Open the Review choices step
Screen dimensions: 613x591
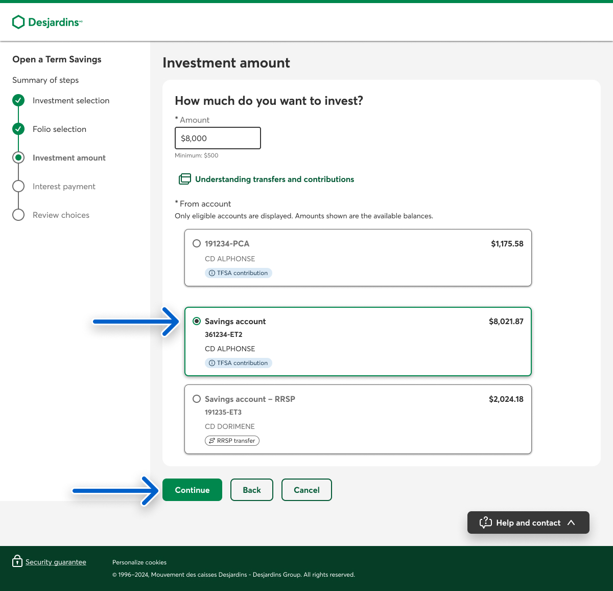(x=61, y=215)
